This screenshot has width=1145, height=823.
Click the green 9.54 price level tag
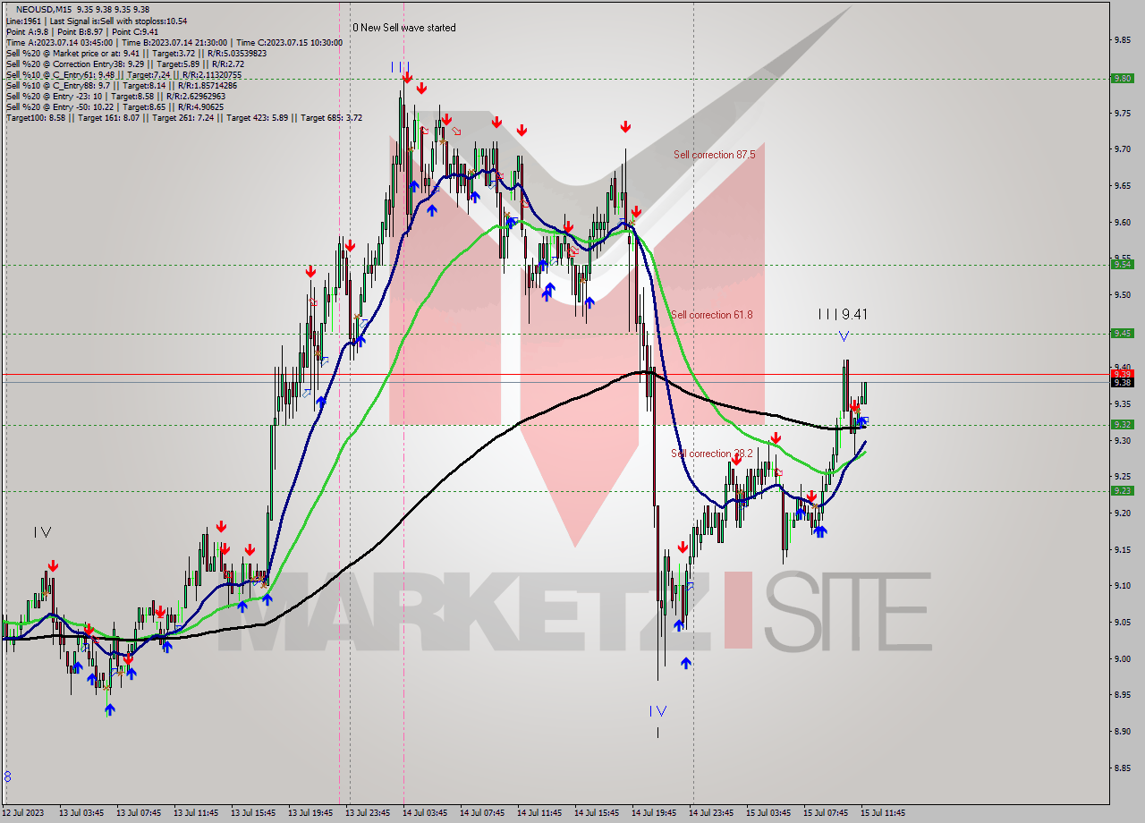1122,264
